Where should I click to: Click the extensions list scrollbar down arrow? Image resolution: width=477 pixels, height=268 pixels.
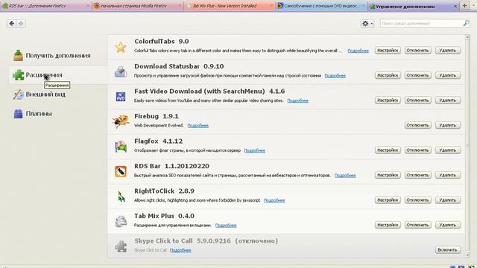click(x=467, y=255)
